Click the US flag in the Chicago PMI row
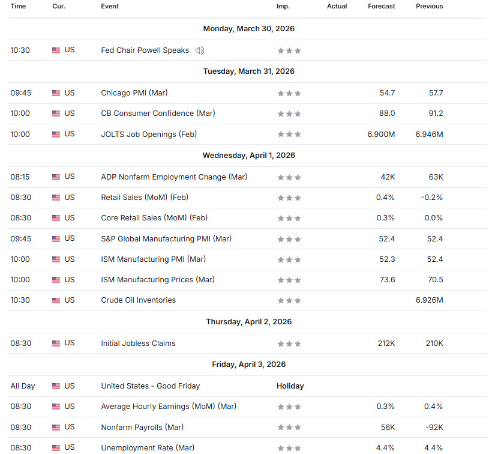492x454 pixels. coord(56,93)
